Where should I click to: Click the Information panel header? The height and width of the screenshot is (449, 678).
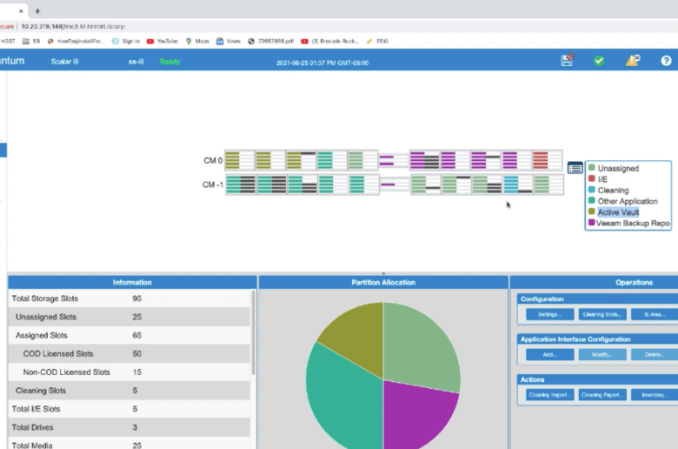click(132, 282)
